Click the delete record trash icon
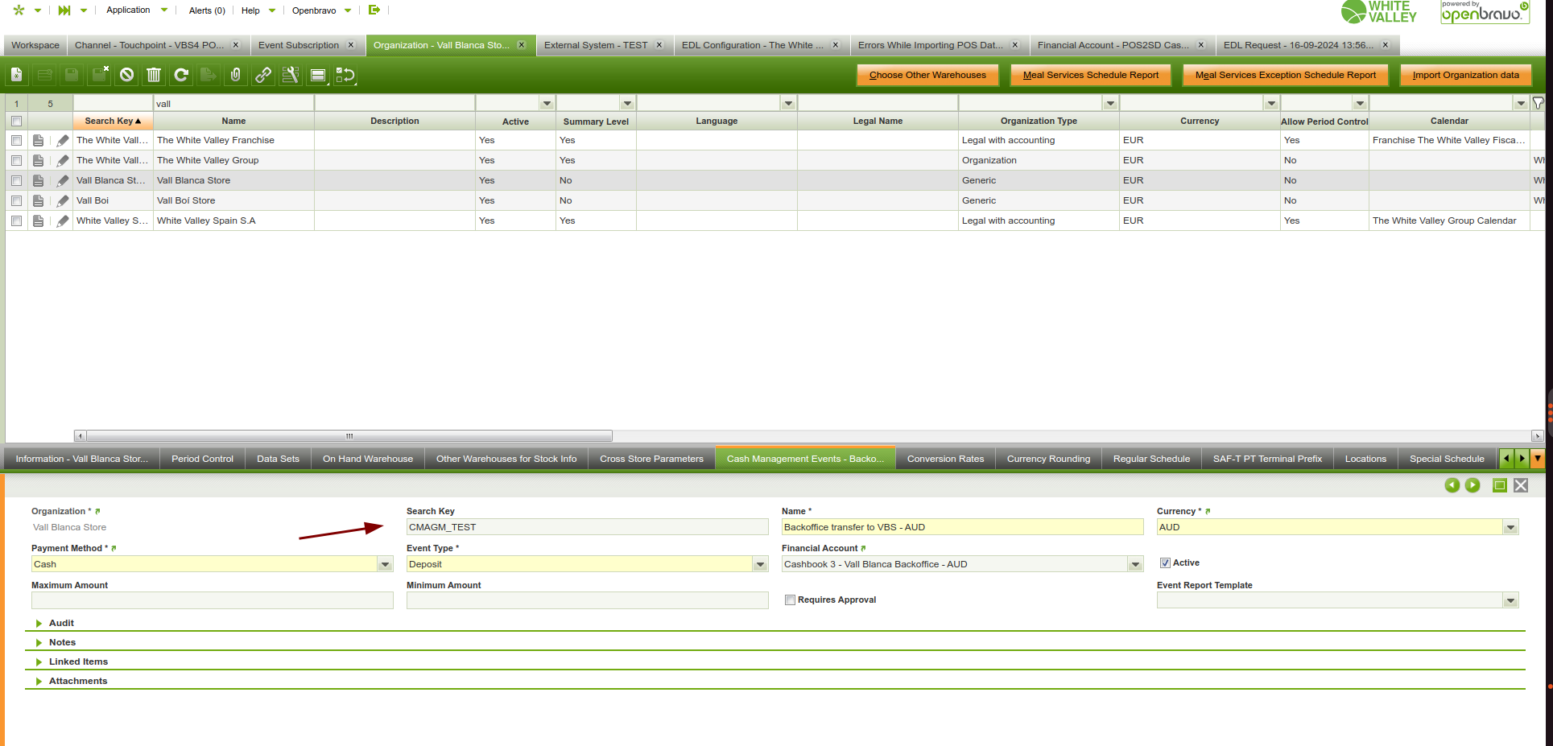The height and width of the screenshot is (746, 1553). [x=154, y=75]
